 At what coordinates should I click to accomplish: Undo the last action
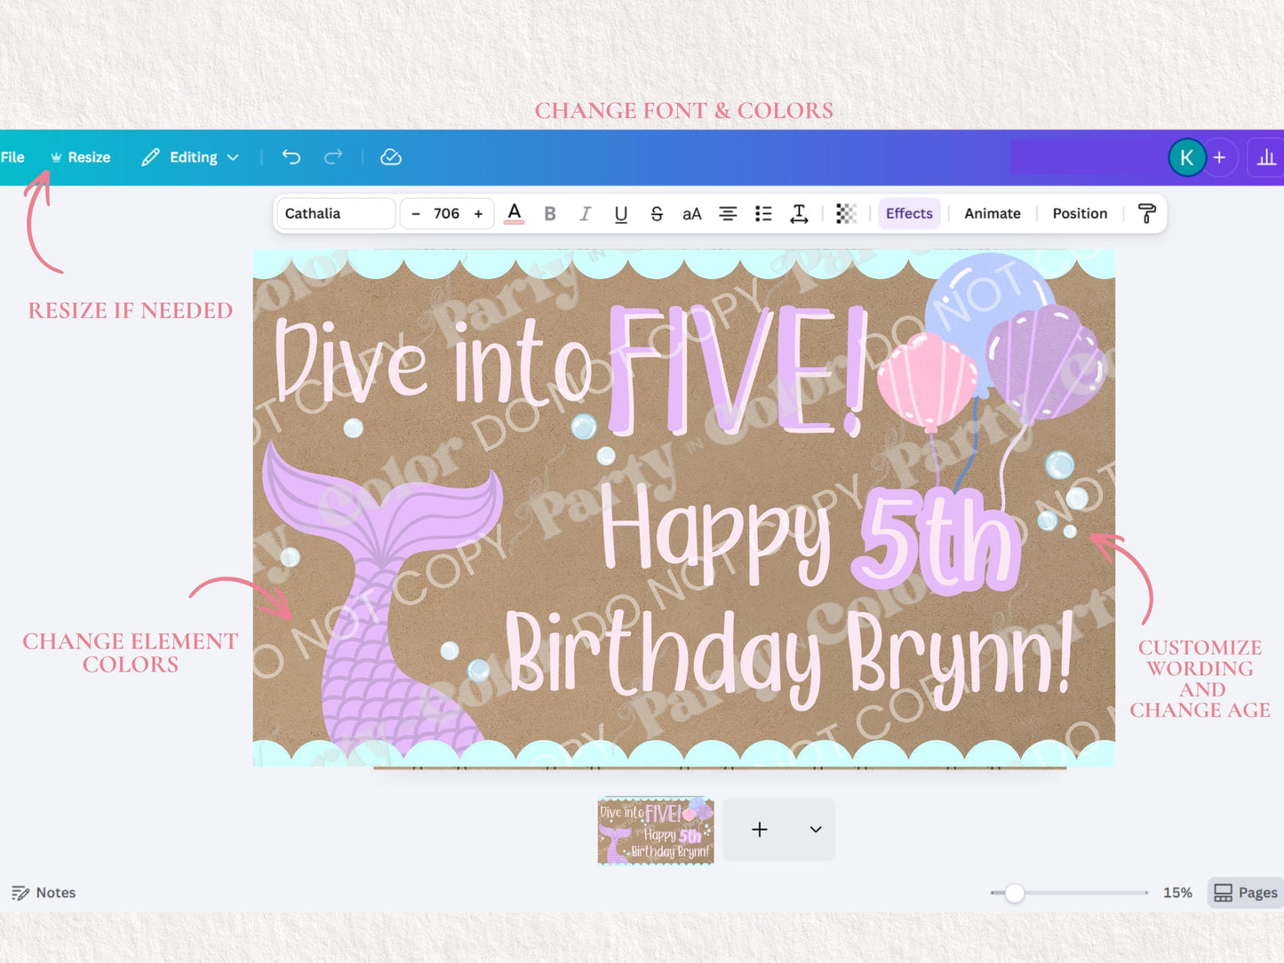(x=291, y=157)
